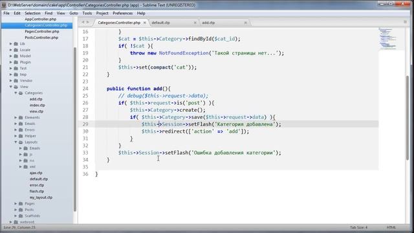
Task: Click the editor vertical scrollbar
Action: click(x=408, y=118)
